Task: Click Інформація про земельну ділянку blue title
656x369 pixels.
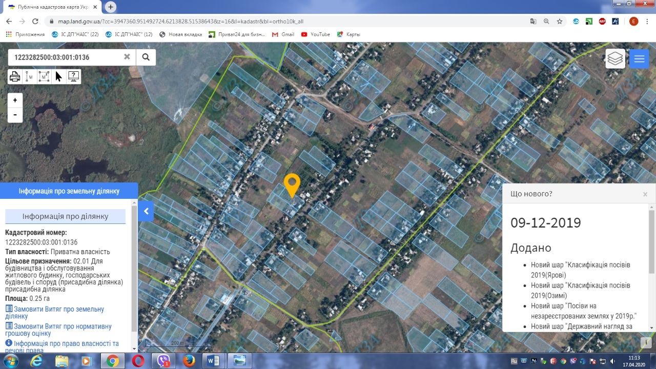Action: [x=69, y=191]
